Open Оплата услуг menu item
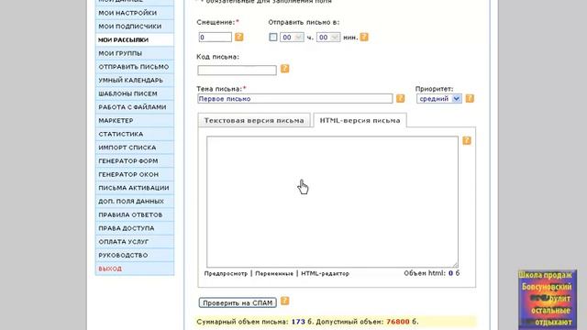587x330 pixels. [x=135, y=242]
